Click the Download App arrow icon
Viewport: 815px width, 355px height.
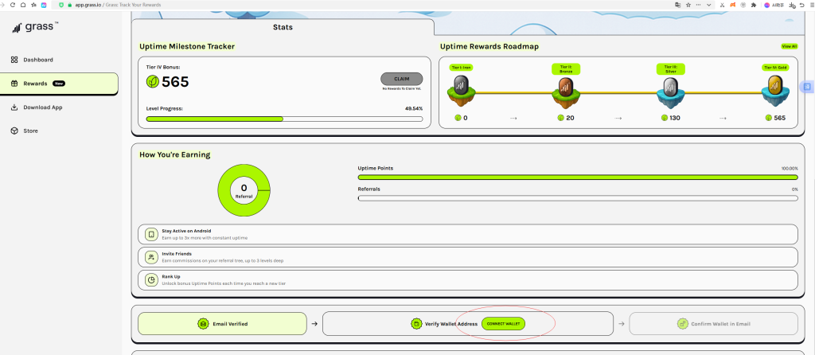pos(14,107)
